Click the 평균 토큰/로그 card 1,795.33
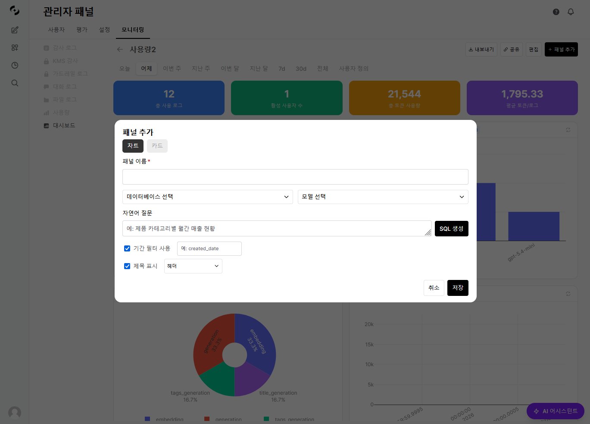This screenshot has height=424, width=590. pyautogui.click(x=522, y=98)
